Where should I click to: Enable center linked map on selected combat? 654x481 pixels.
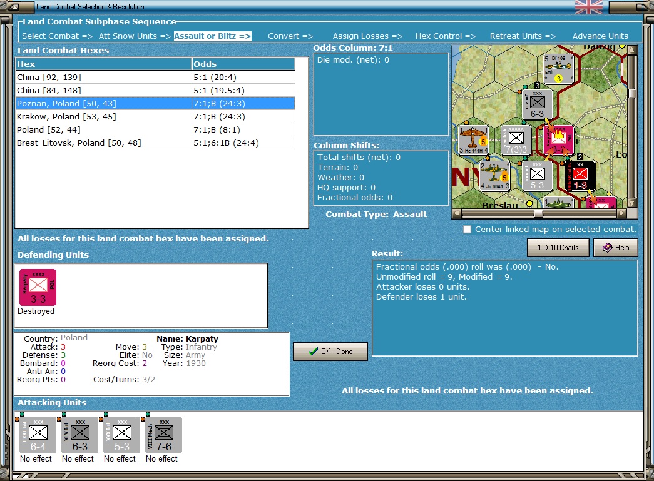click(x=468, y=230)
